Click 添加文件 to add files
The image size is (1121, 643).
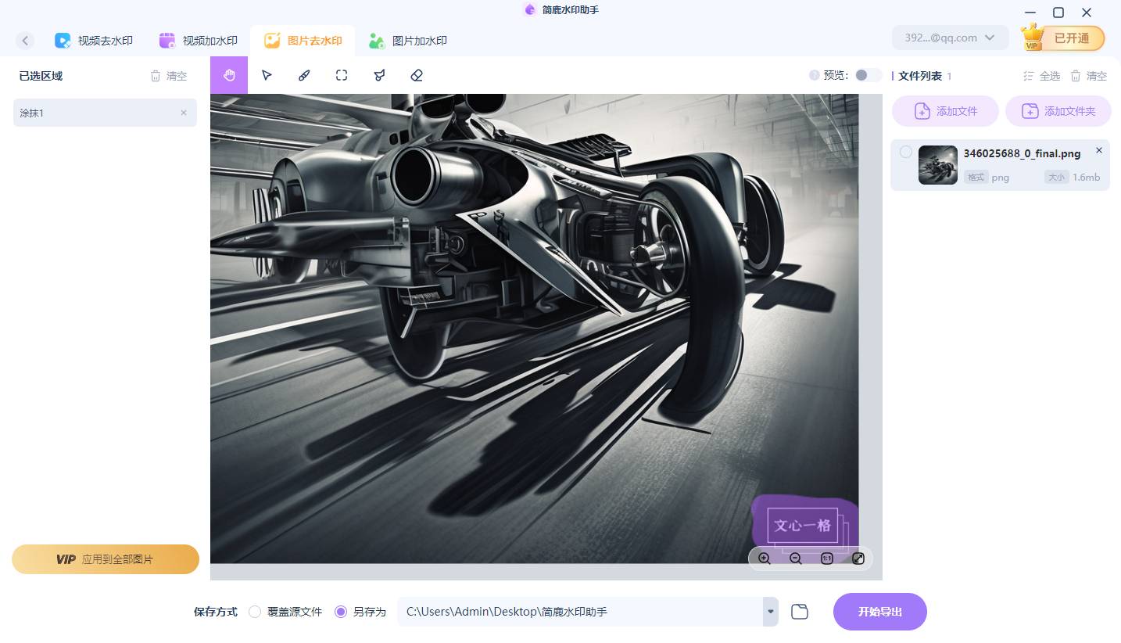tap(945, 110)
